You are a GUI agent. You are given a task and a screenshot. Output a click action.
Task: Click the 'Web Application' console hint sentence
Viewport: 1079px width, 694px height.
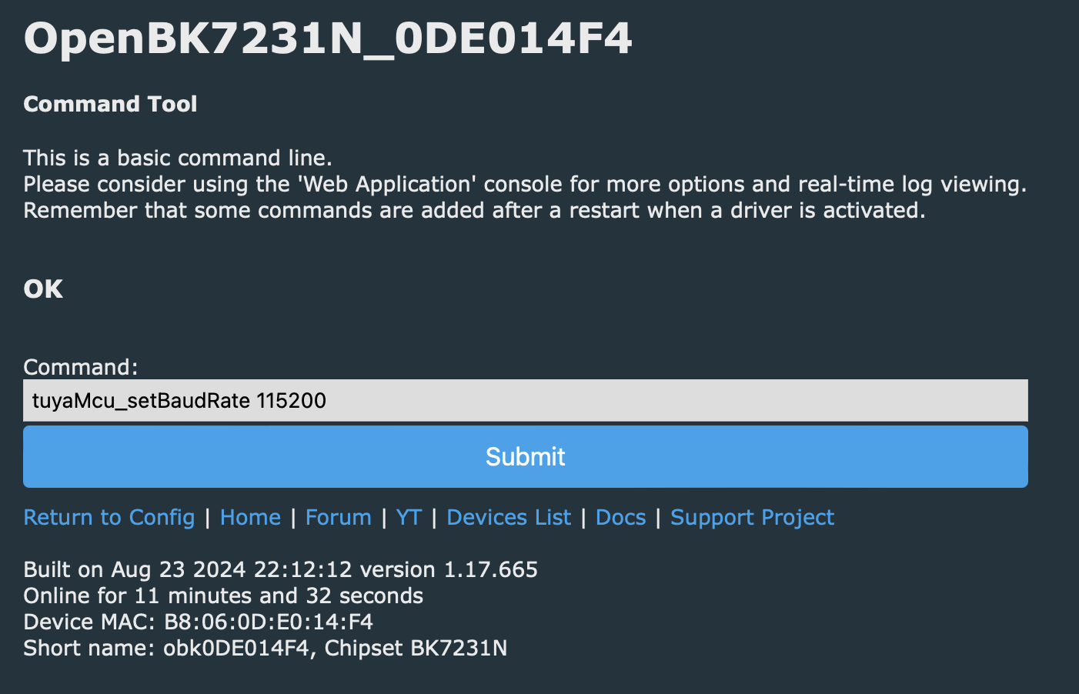coord(525,184)
